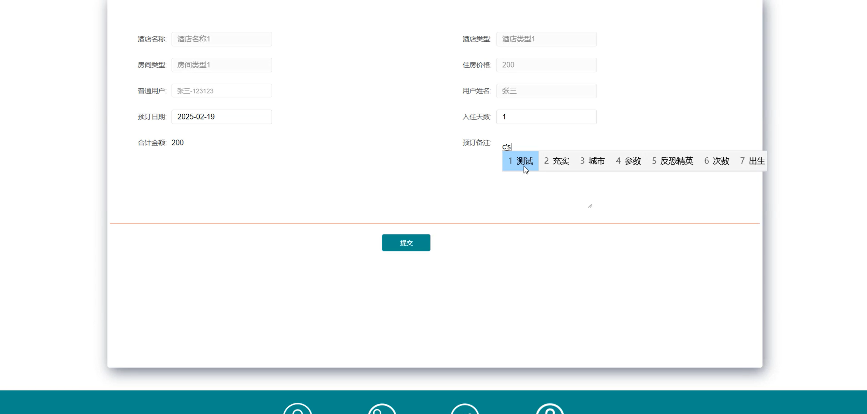Screen dimensions: 867x414
Task: Click the second circular footer icon
Action: (382, 409)
